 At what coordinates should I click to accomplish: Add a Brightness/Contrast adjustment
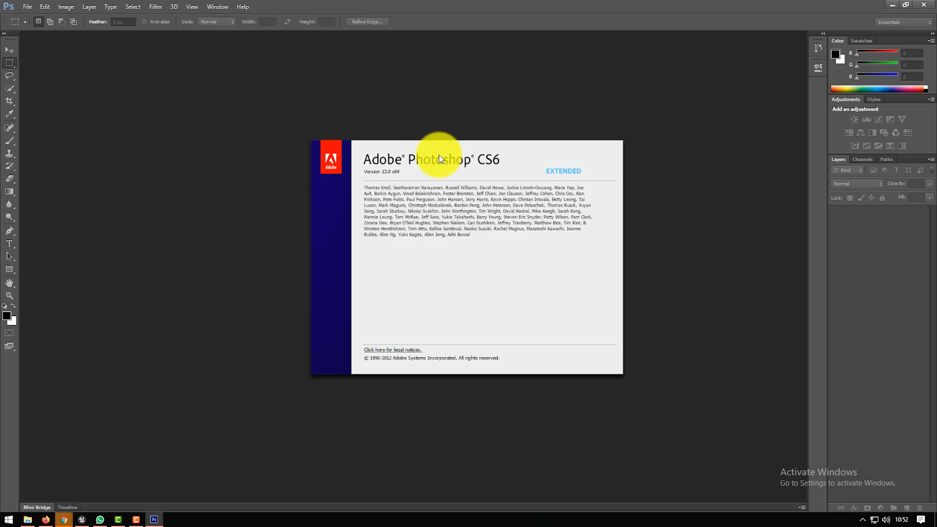[855, 119]
